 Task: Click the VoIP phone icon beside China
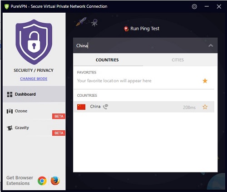pyautogui.click(x=105, y=107)
